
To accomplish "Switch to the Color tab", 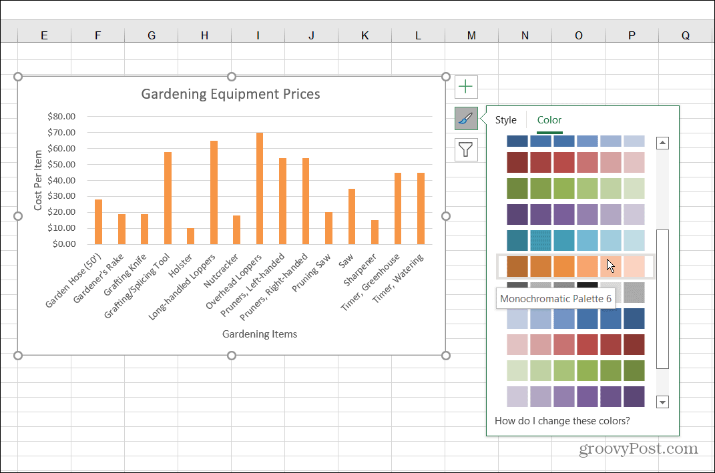I will click(x=549, y=119).
